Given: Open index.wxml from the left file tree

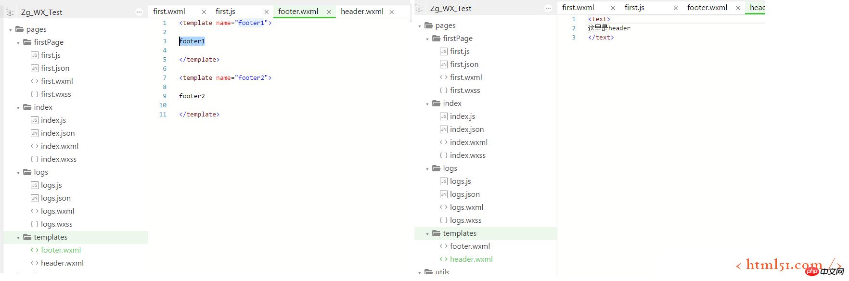Looking at the screenshot, I should coord(59,146).
